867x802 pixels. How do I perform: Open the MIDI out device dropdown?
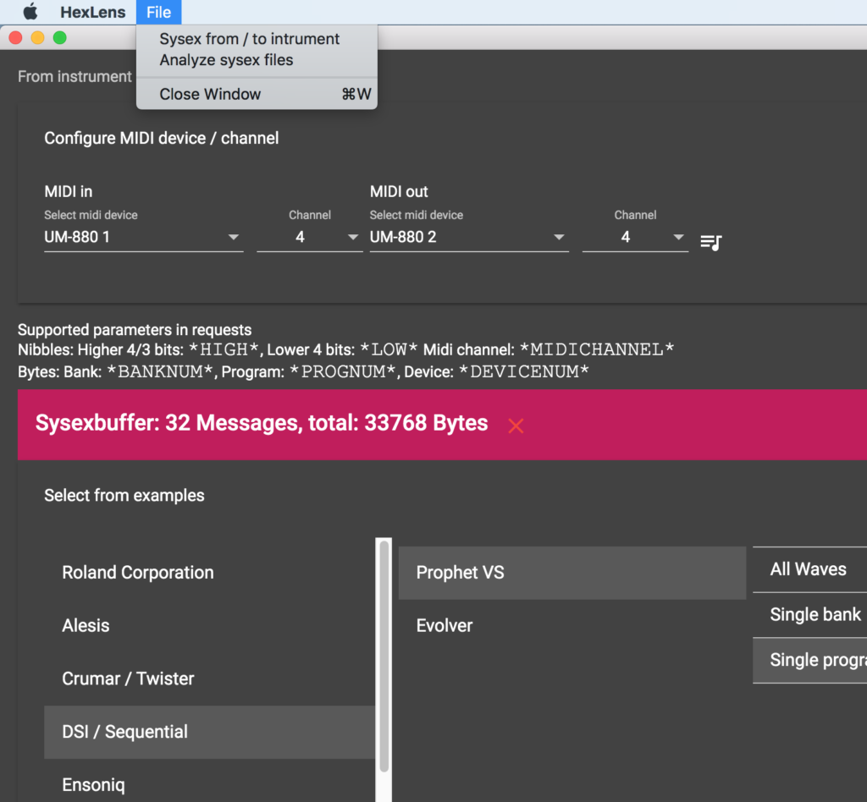point(469,238)
